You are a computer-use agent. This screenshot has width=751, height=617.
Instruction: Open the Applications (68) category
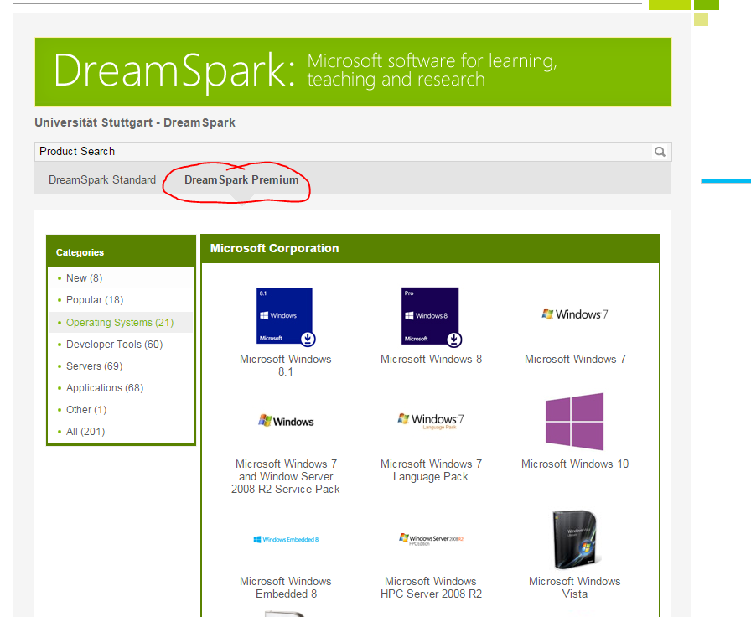point(105,388)
